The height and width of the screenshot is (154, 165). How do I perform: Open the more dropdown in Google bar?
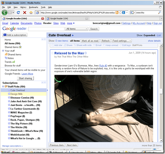[71, 23]
